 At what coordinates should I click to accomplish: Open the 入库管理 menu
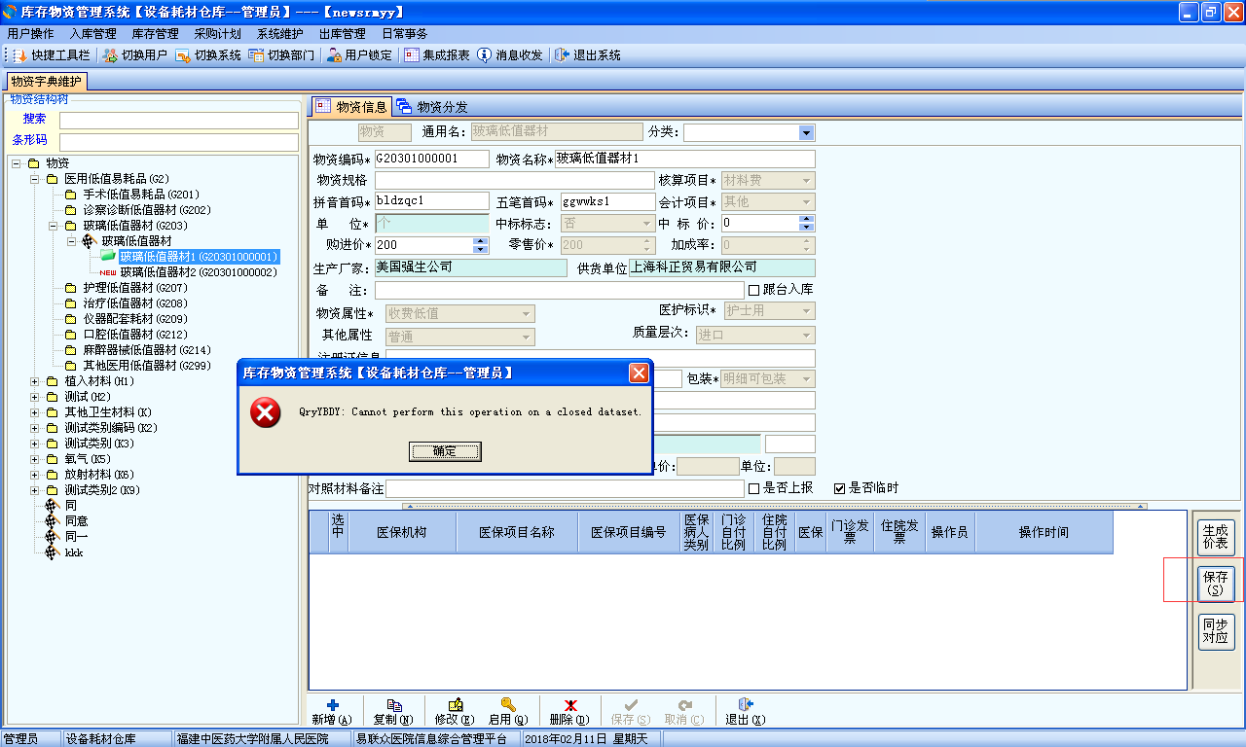(x=92, y=34)
